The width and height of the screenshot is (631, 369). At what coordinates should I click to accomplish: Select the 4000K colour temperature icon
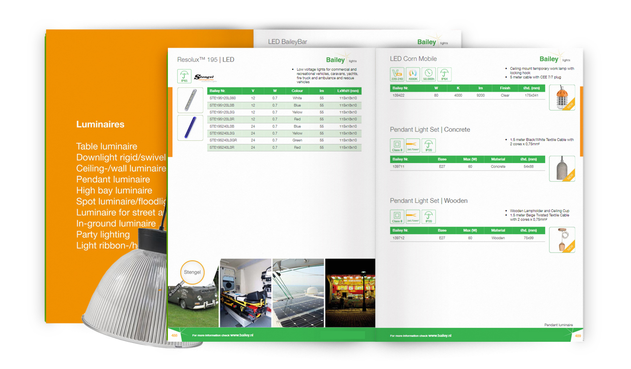[413, 74]
